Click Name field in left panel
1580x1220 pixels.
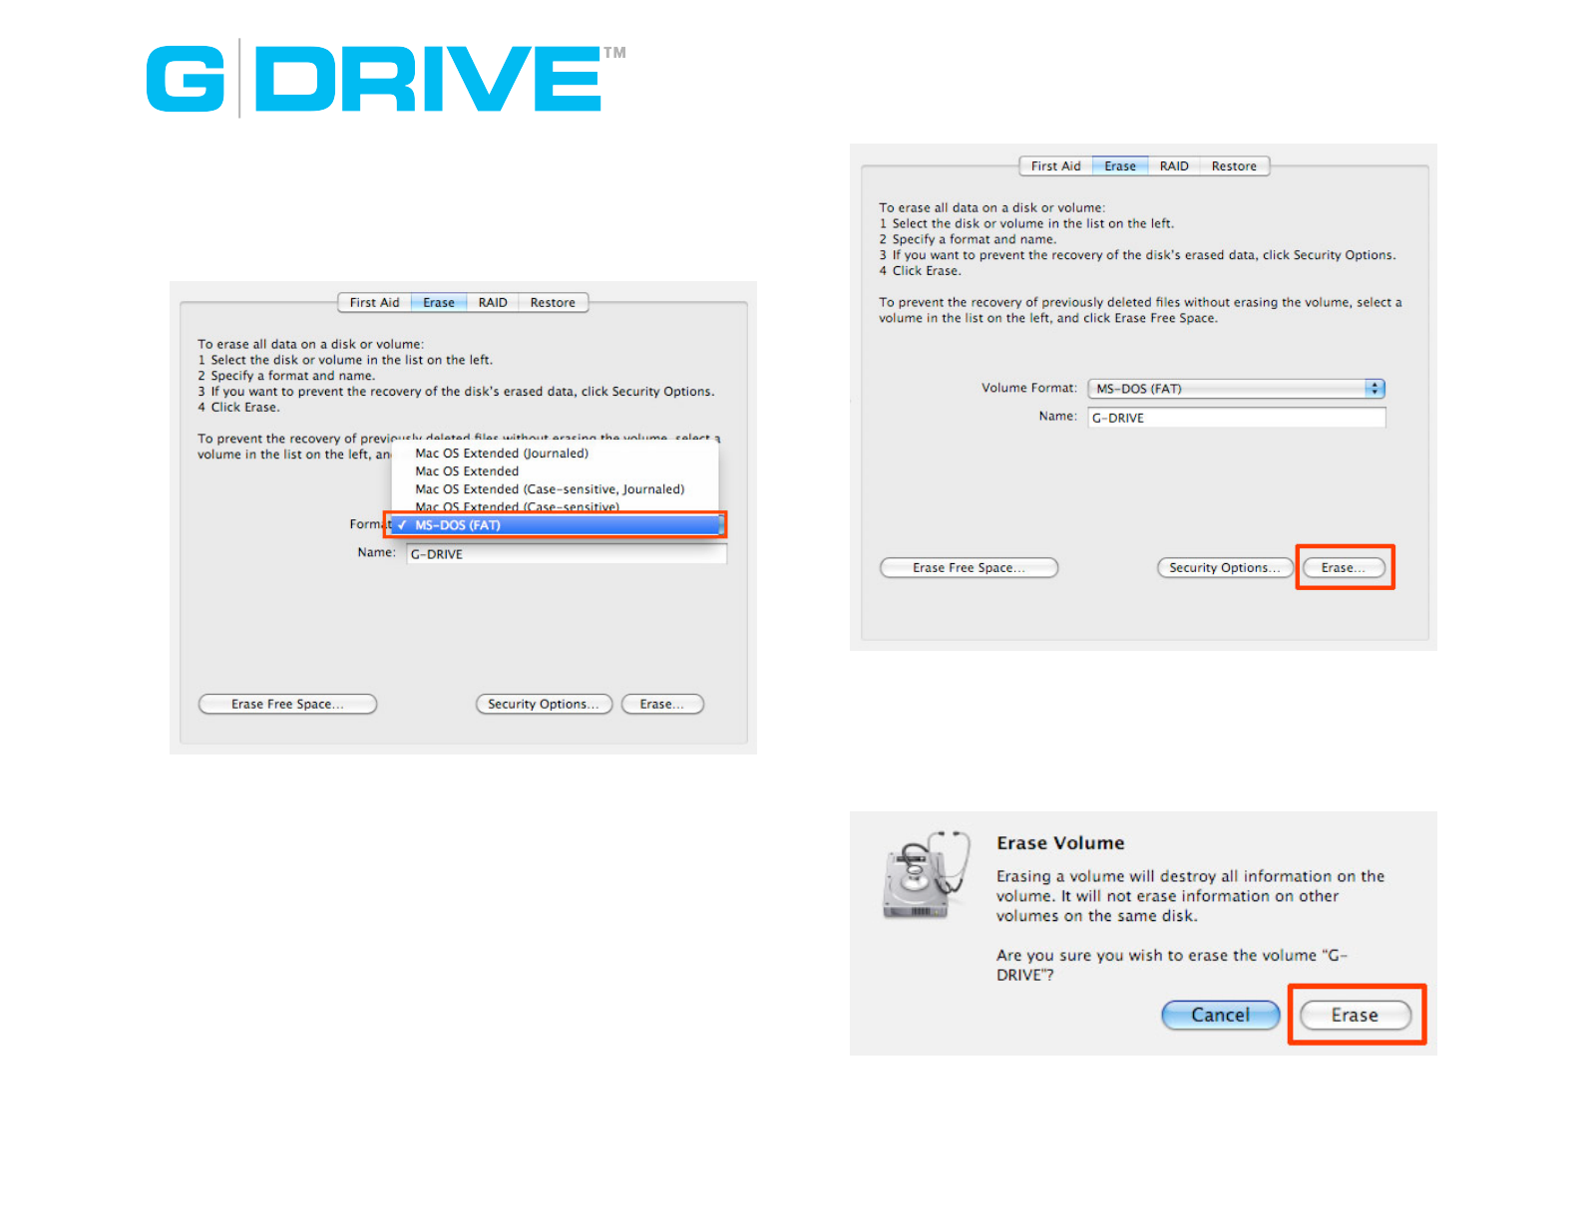point(567,554)
